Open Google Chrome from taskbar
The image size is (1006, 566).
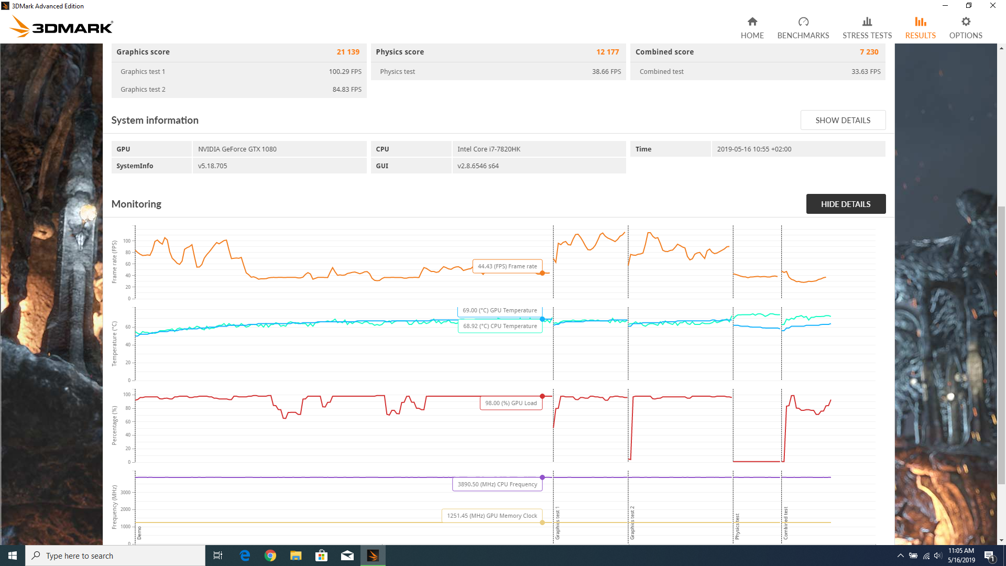[270, 556]
